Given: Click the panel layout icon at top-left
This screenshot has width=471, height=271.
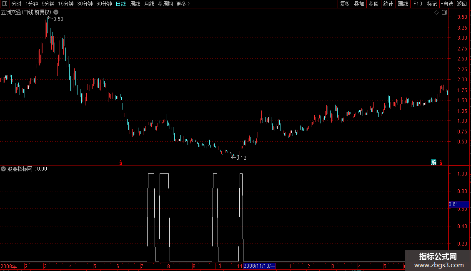Looking at the screenshot, I should (5, 4).
